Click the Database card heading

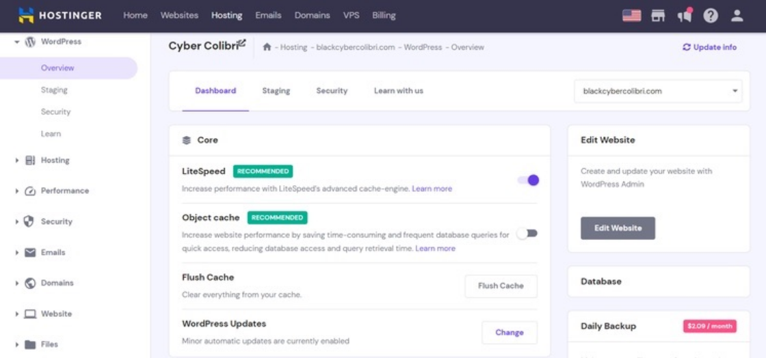601,281
